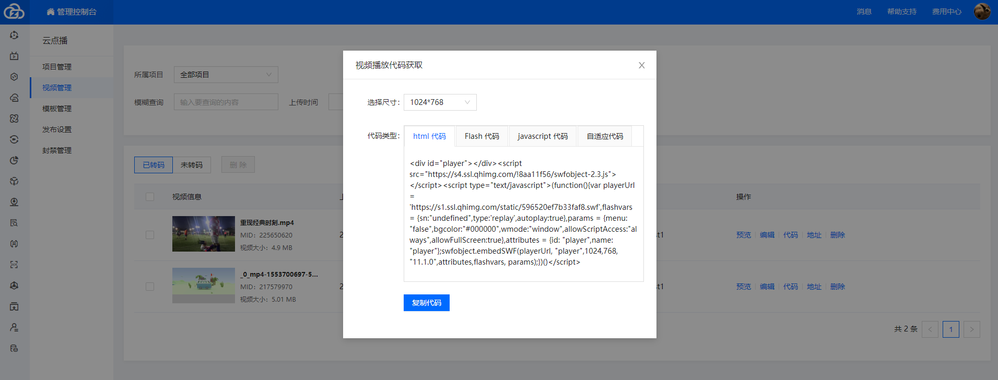This screenshot has width=998, height=380.
Task: Open the webcam sidebar icon
Action: coord(14,202)
